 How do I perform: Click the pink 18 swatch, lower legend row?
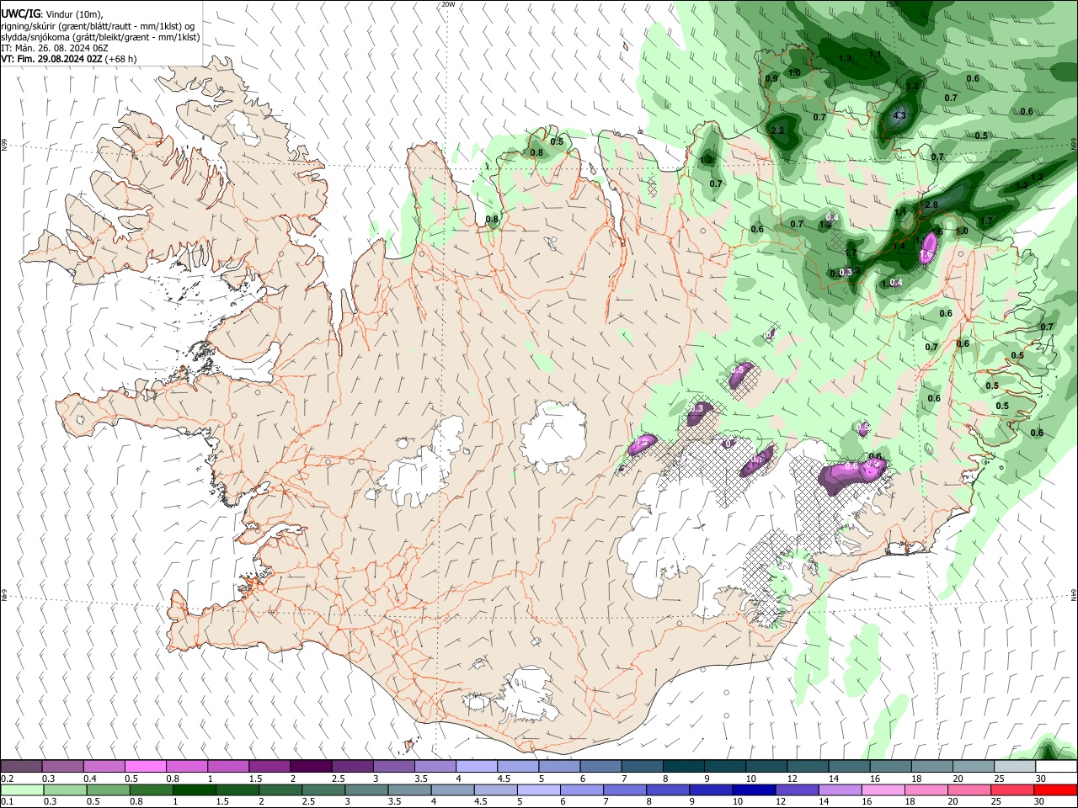(926, 789)
